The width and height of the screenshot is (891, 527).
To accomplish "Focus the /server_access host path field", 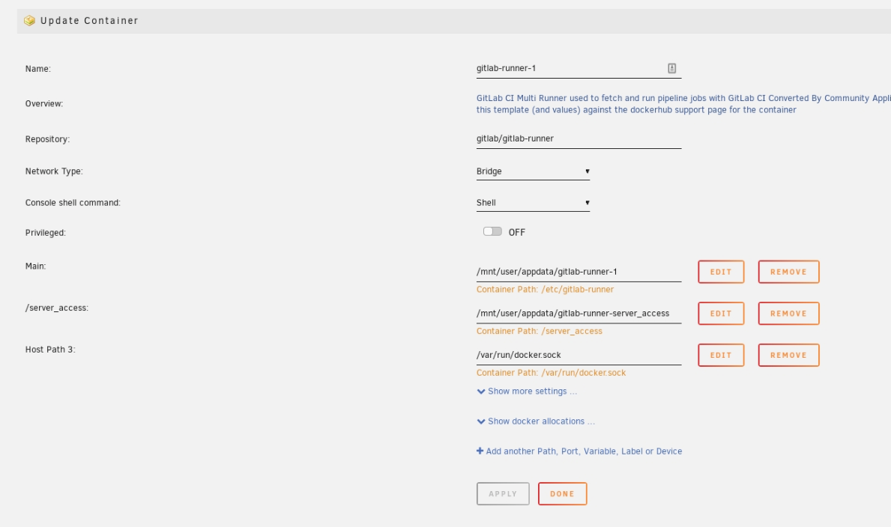I will tap(579, 314).
